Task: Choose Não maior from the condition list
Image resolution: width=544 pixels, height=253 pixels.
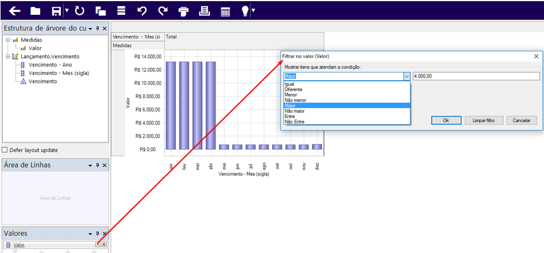Action: click(347, 111)
